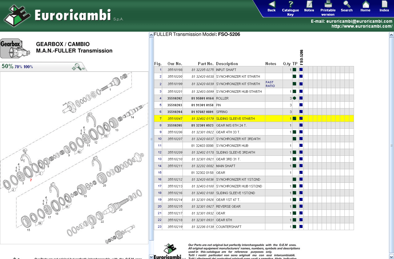Click TP green square for COUNTERSHAFT row
The height and width of the screenshot is (259, 394).
[294, 227]
